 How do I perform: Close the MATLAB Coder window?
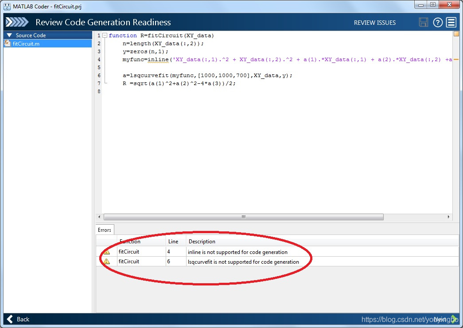[x=449, y=4]
